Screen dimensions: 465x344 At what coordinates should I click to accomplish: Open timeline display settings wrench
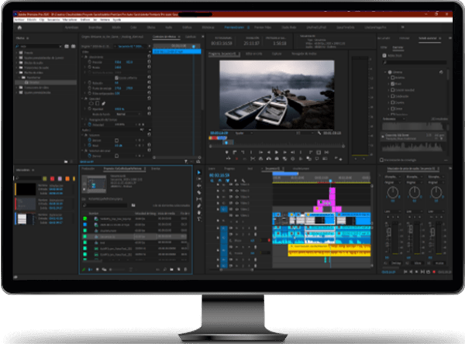pyautogui.click(x=243, y=181)
